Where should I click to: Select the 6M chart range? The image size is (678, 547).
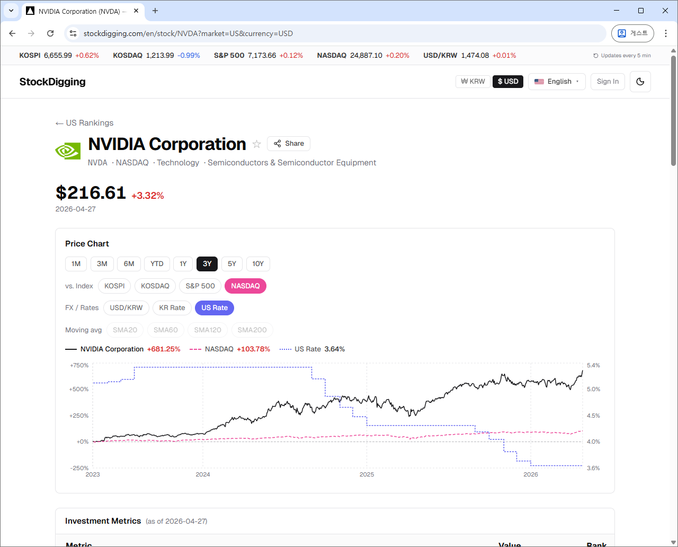point(129,264)
